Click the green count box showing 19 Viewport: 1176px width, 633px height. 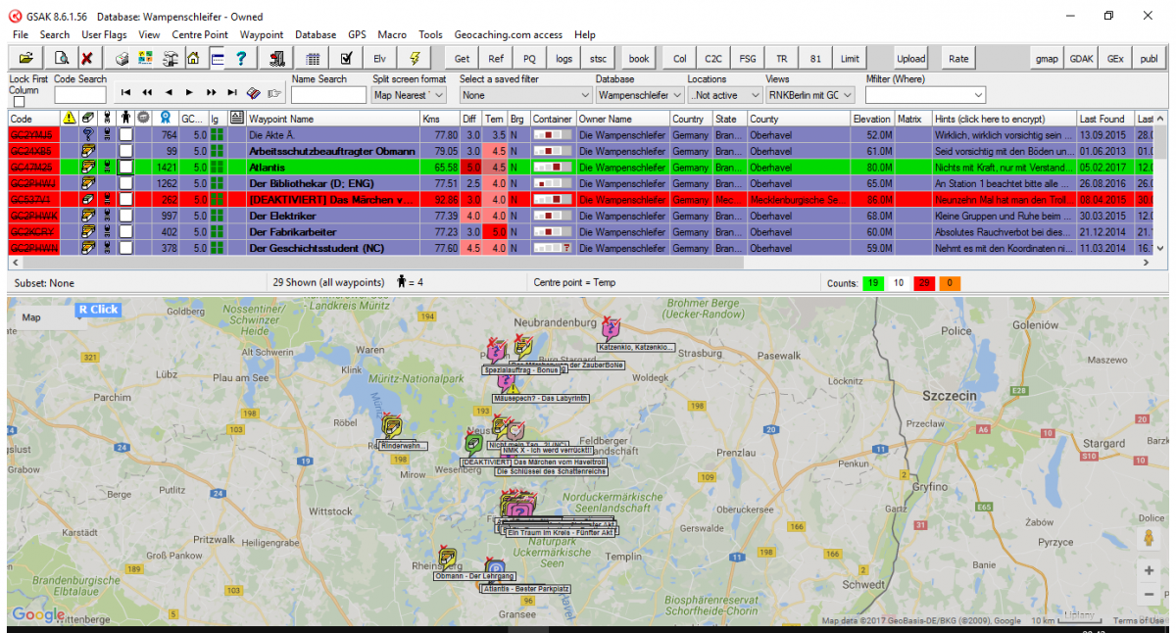click(x=872, y=283)
